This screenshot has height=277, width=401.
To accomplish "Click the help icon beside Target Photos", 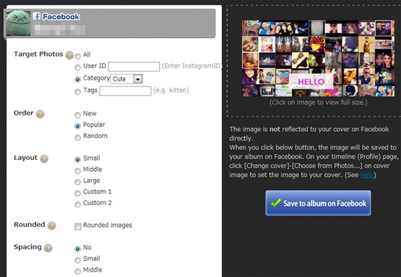I will 69,55.
